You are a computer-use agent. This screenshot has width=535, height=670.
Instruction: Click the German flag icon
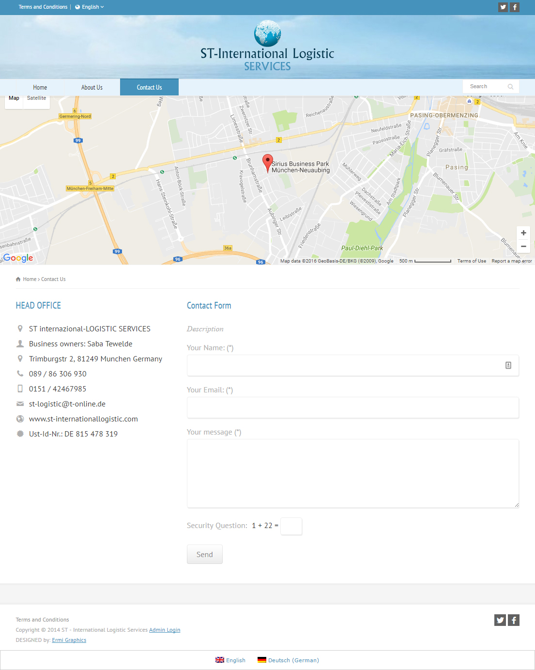pos(262,660)
